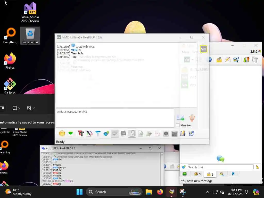The width and height of the screenshot is (264, 198).
Task: Click the gray dictionary book icon
Action: (x=123, y=134)
